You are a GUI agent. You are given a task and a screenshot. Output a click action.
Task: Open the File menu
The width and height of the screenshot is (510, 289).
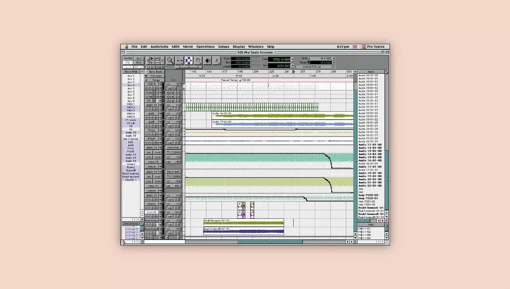(x=134, y=47)
